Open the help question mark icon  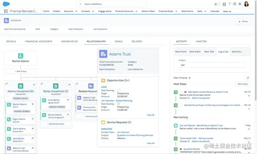point(230,4)
